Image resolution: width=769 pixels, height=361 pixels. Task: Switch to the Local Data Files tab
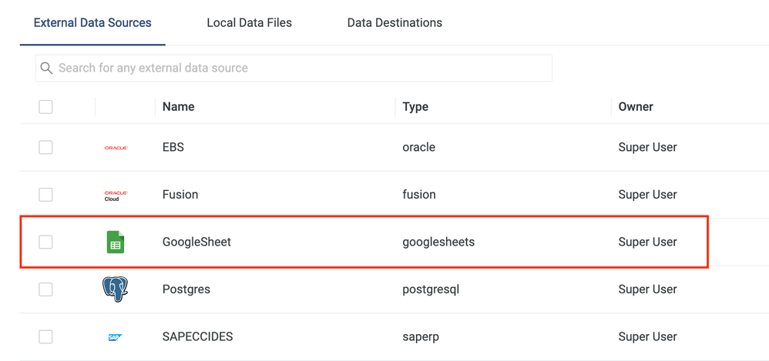point(249,22)
